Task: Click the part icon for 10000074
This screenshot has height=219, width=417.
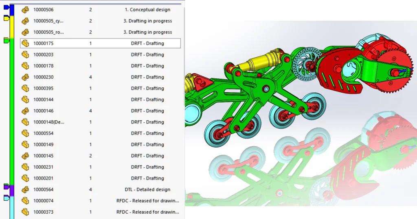Action: point(25,201)
